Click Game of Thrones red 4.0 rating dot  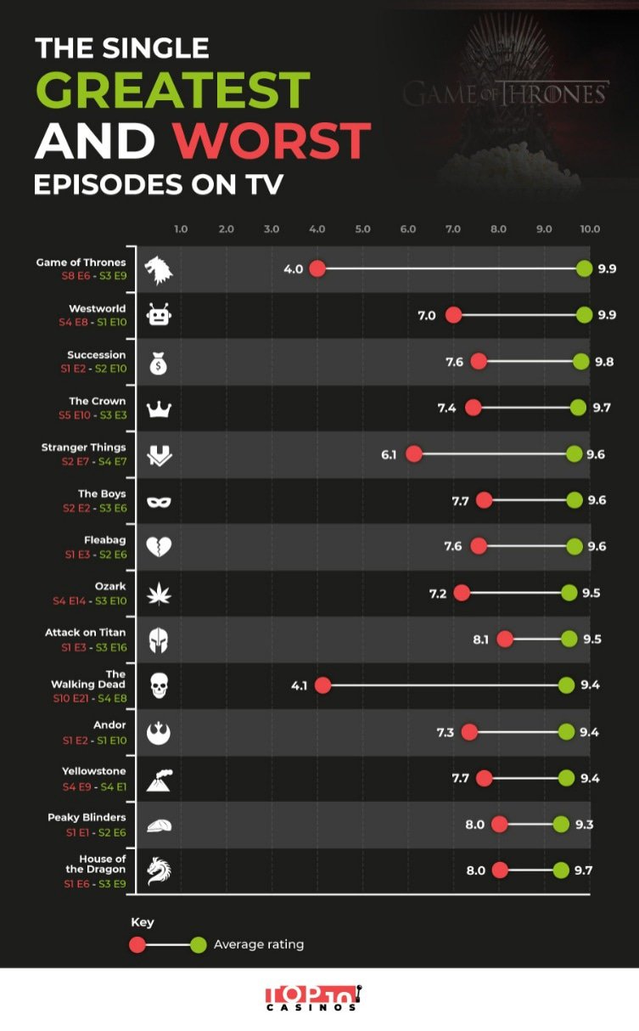pos(317,269)
